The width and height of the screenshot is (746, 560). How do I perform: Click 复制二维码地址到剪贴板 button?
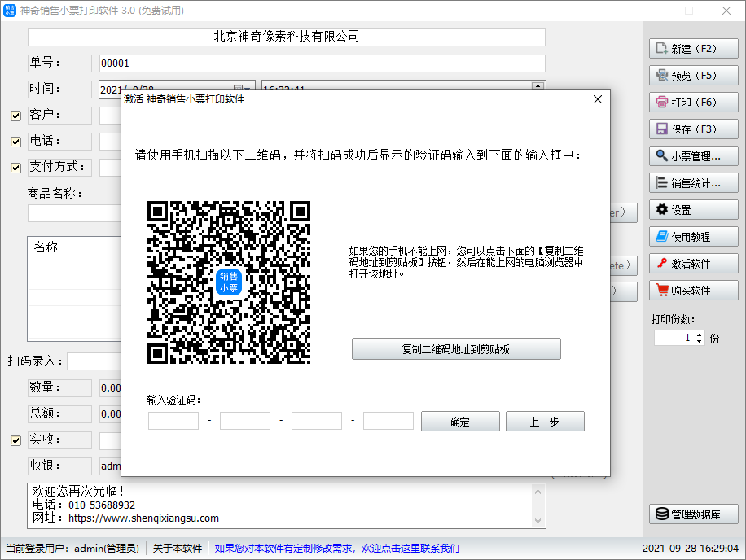pos(456,349)
